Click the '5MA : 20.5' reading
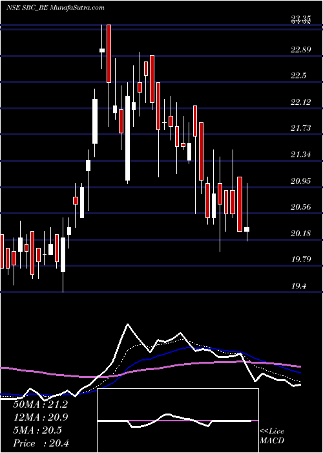This screenshot has width=323, height=453. pyautogui.click(x=37, y=430)
